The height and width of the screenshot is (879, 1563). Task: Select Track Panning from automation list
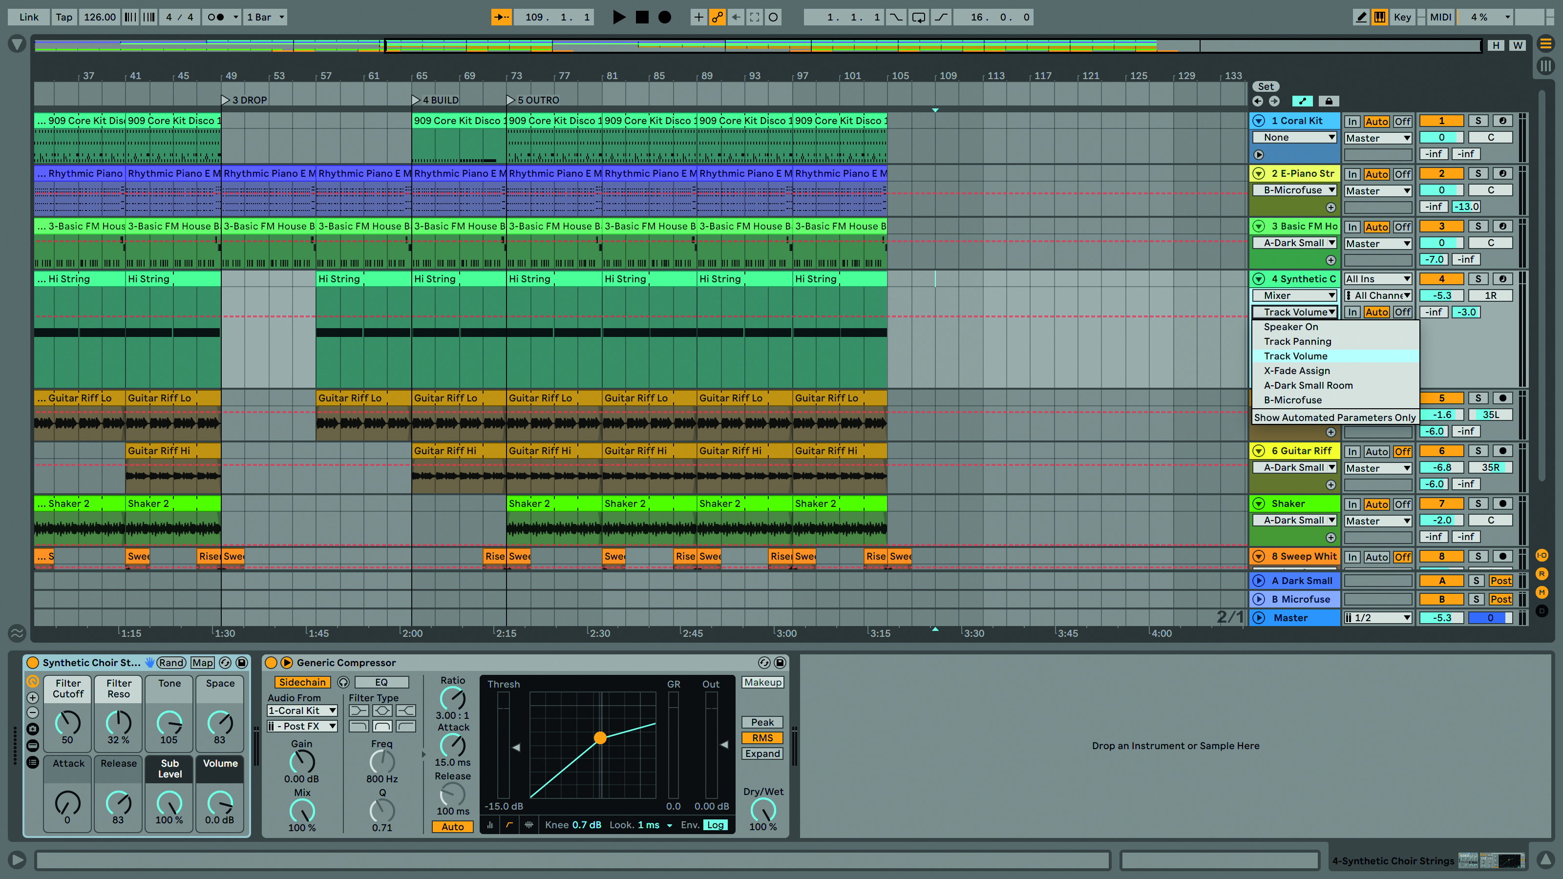click(x=1297, y=341)
